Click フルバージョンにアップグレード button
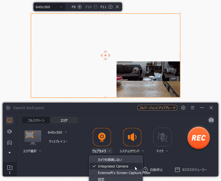This screenshot has width=221, height=181. click(x=157, y=108)
